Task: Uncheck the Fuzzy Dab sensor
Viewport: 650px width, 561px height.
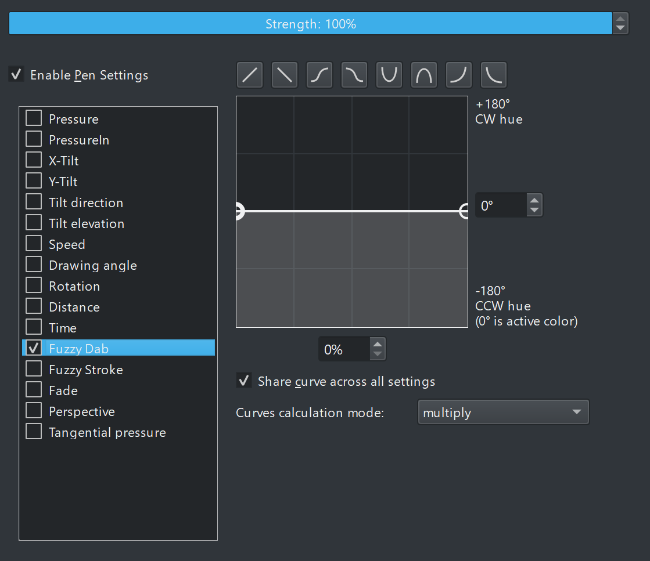Action: click(34, 348)
